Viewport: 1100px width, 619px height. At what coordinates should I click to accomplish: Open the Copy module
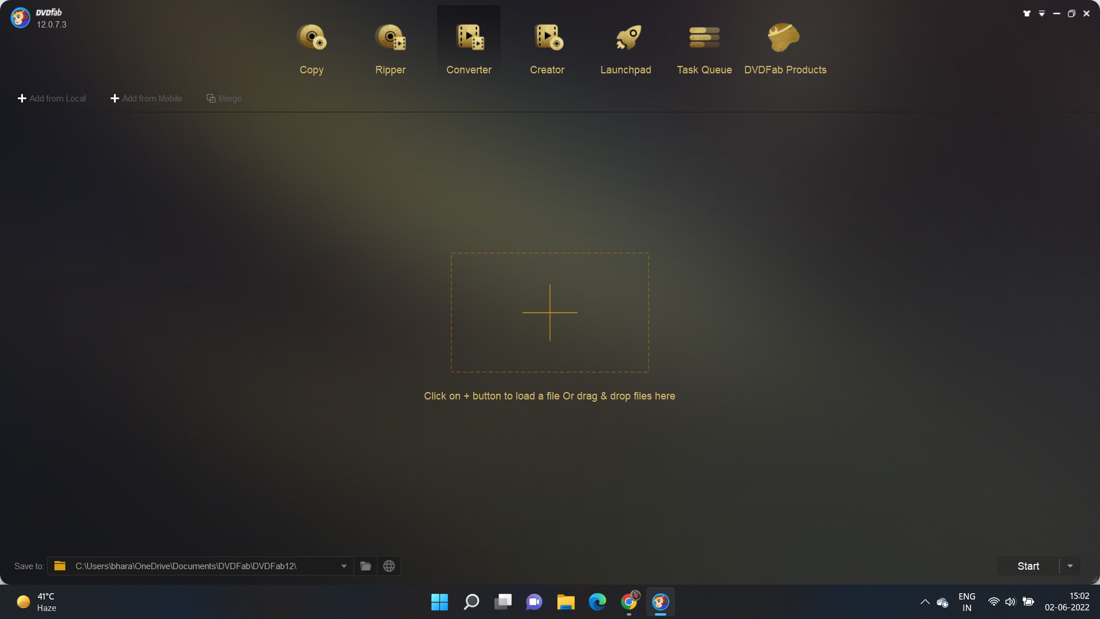click(x=311, y=49)
